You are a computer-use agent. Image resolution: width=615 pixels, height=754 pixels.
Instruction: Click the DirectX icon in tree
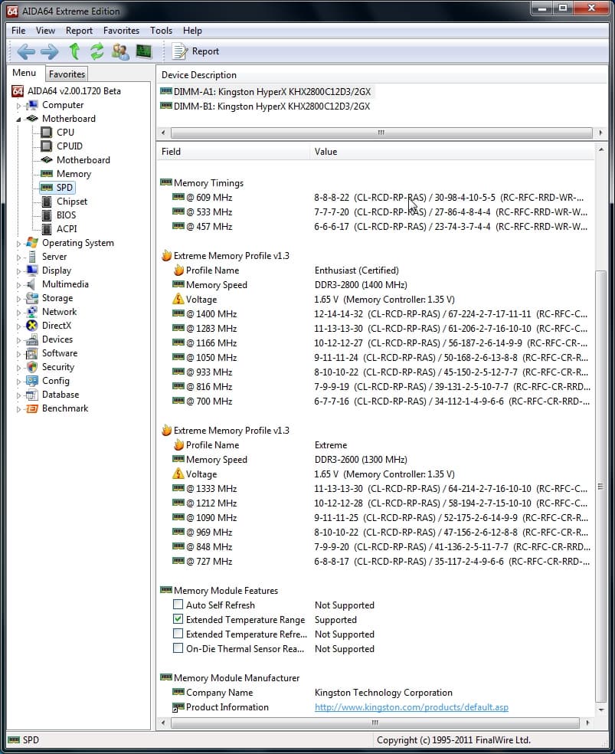click(32, 326)
